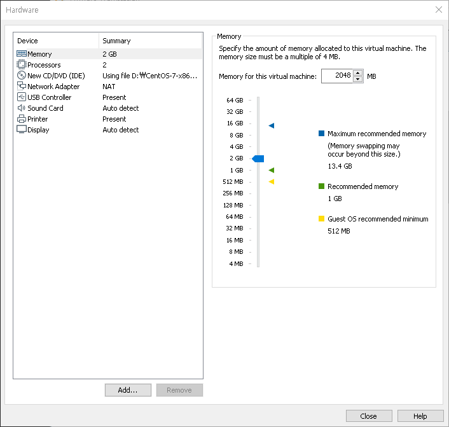
Task: Click the '128 MB' slider label
Action: point(233,205)
